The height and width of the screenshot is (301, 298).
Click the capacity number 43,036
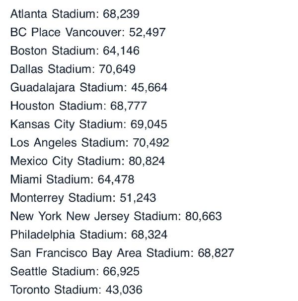[x=124, y=290]
